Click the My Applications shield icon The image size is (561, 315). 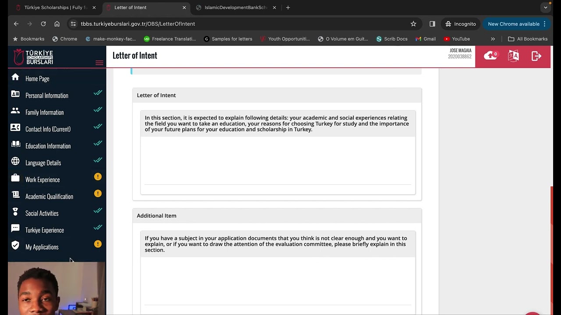coord(15,245)
